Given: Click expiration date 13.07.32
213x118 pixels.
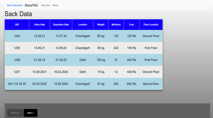Looking at the screenshot, I should [x=61, y=36].
